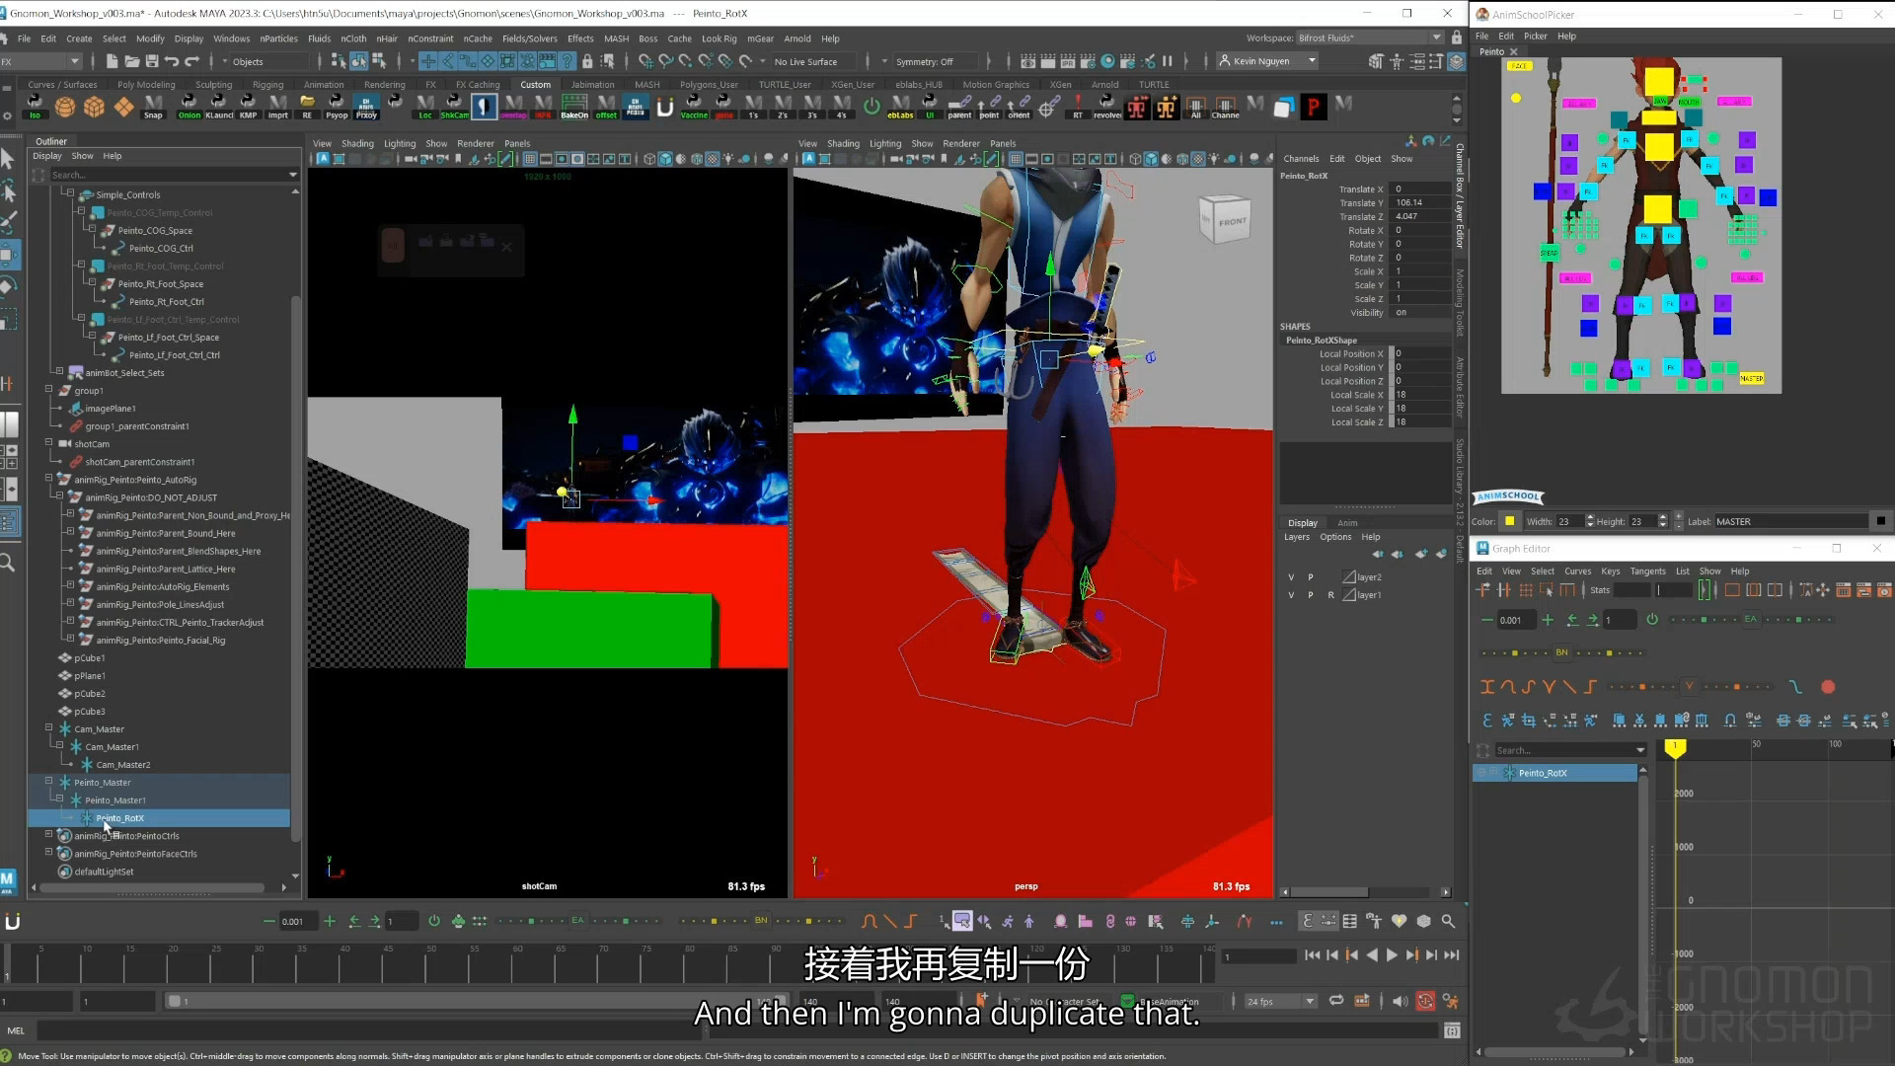Click the yellow MASTER button in picker
1895x1066 pixels.
coord(1752,378)
